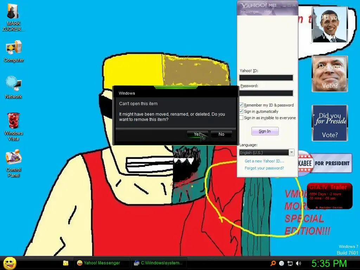The image size is (360, 270).
Task: Click Forgot your password? link
Action: [x=264, y=168]
